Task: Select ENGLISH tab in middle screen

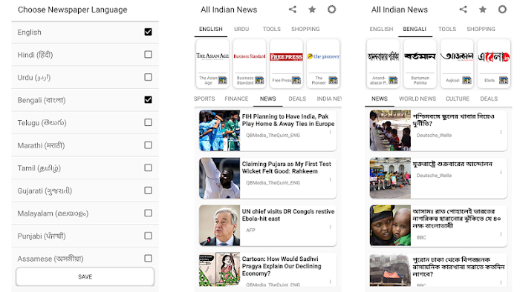Action: coord(210,29)
